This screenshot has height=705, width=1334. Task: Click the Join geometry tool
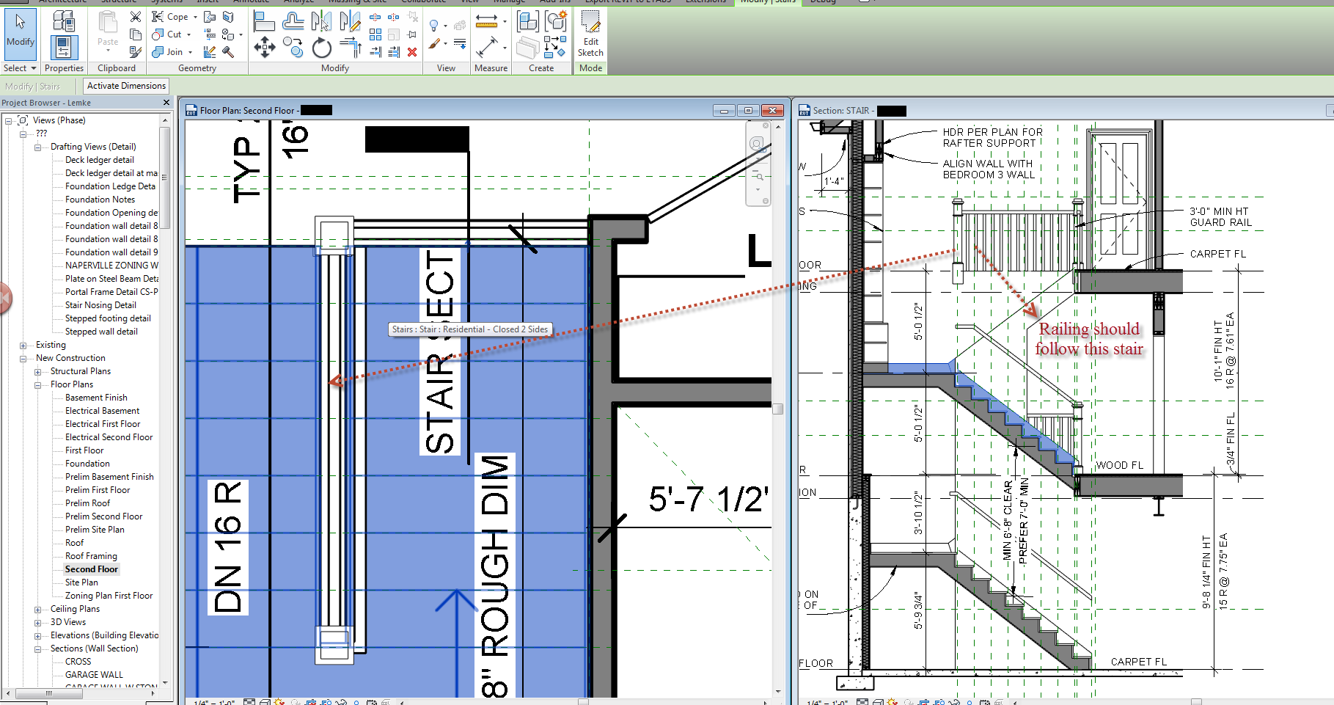tap(168, 52)
